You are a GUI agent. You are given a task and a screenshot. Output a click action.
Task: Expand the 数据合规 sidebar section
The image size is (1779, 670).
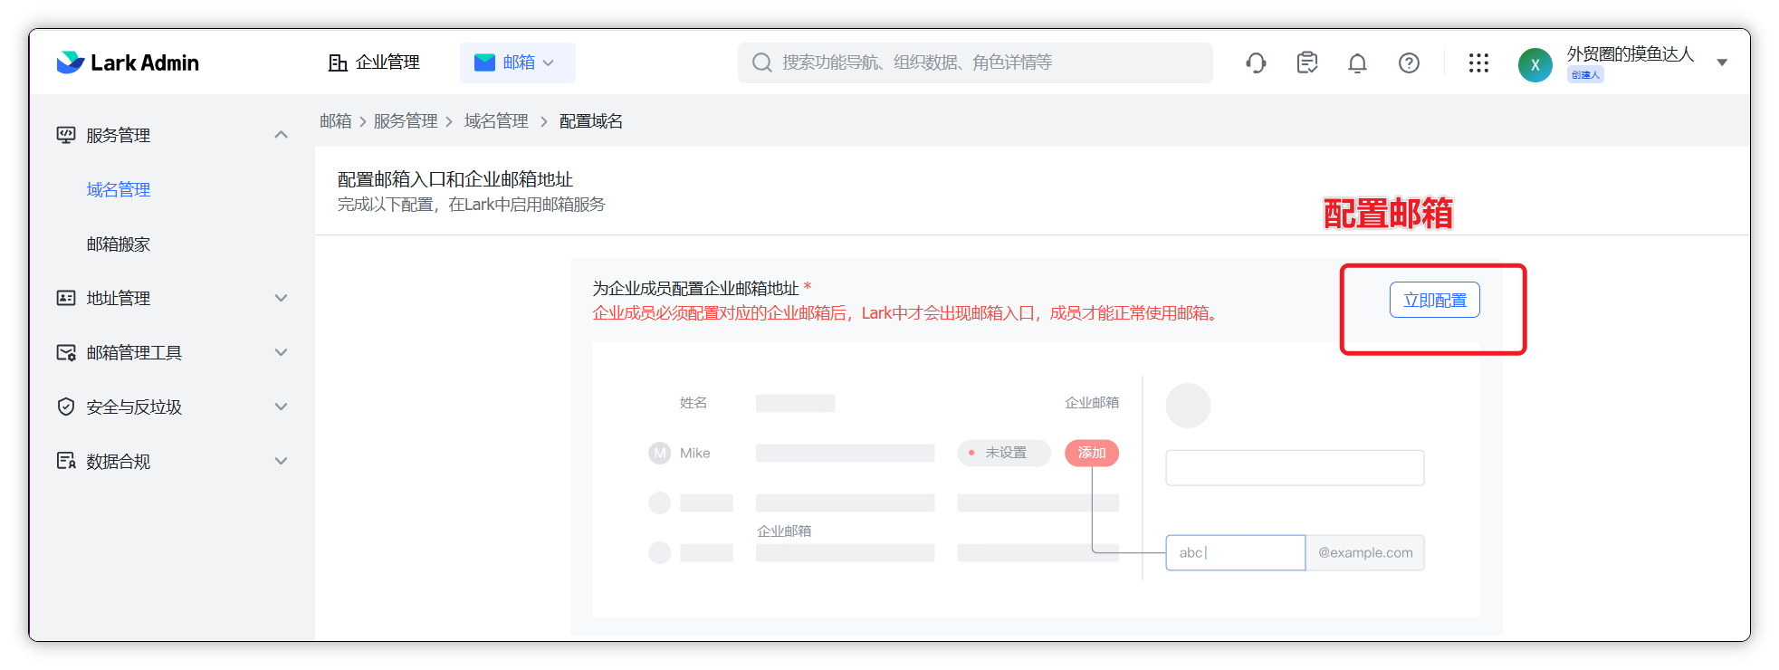[x=281, y=461]
